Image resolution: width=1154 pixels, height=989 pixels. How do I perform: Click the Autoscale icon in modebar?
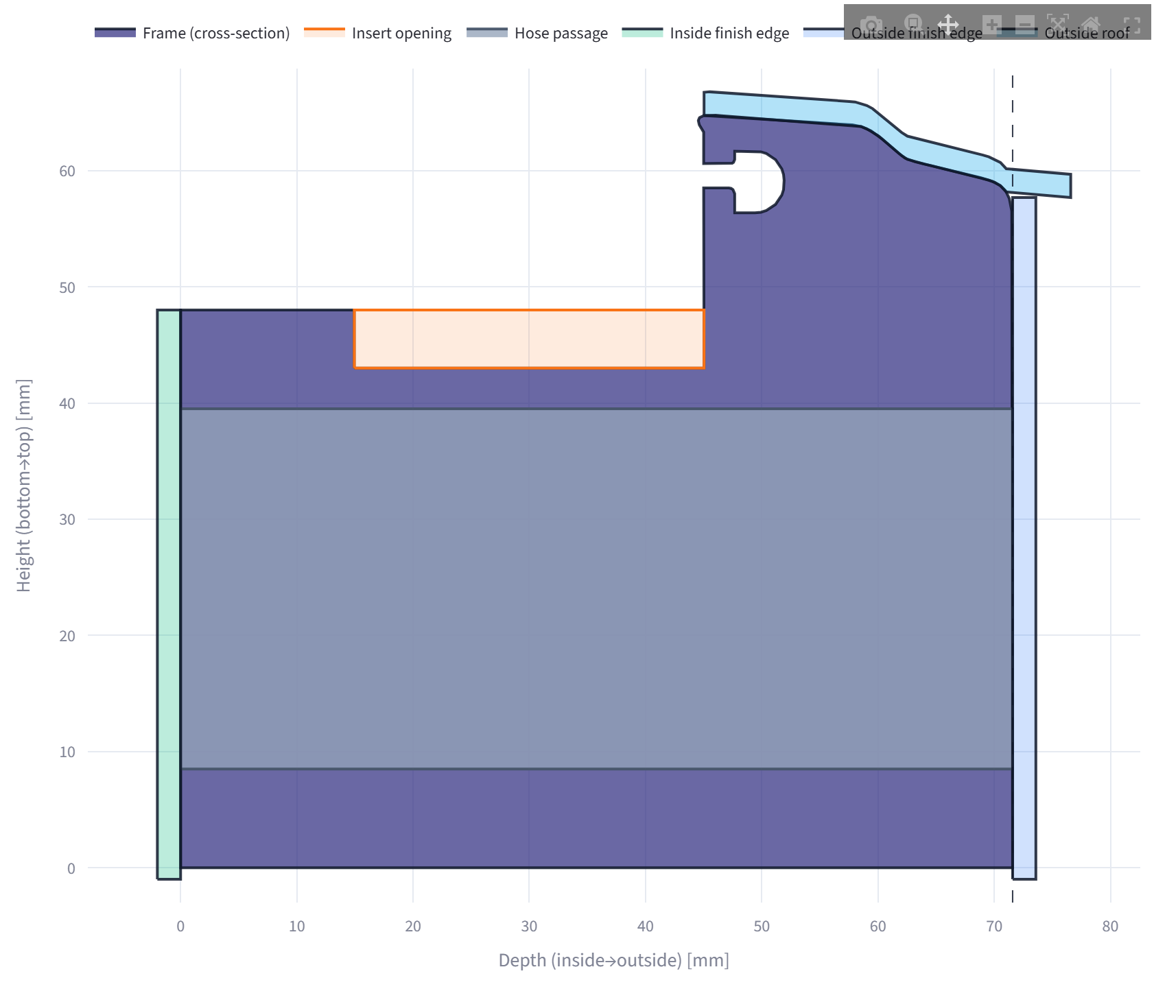point(1058,25)
